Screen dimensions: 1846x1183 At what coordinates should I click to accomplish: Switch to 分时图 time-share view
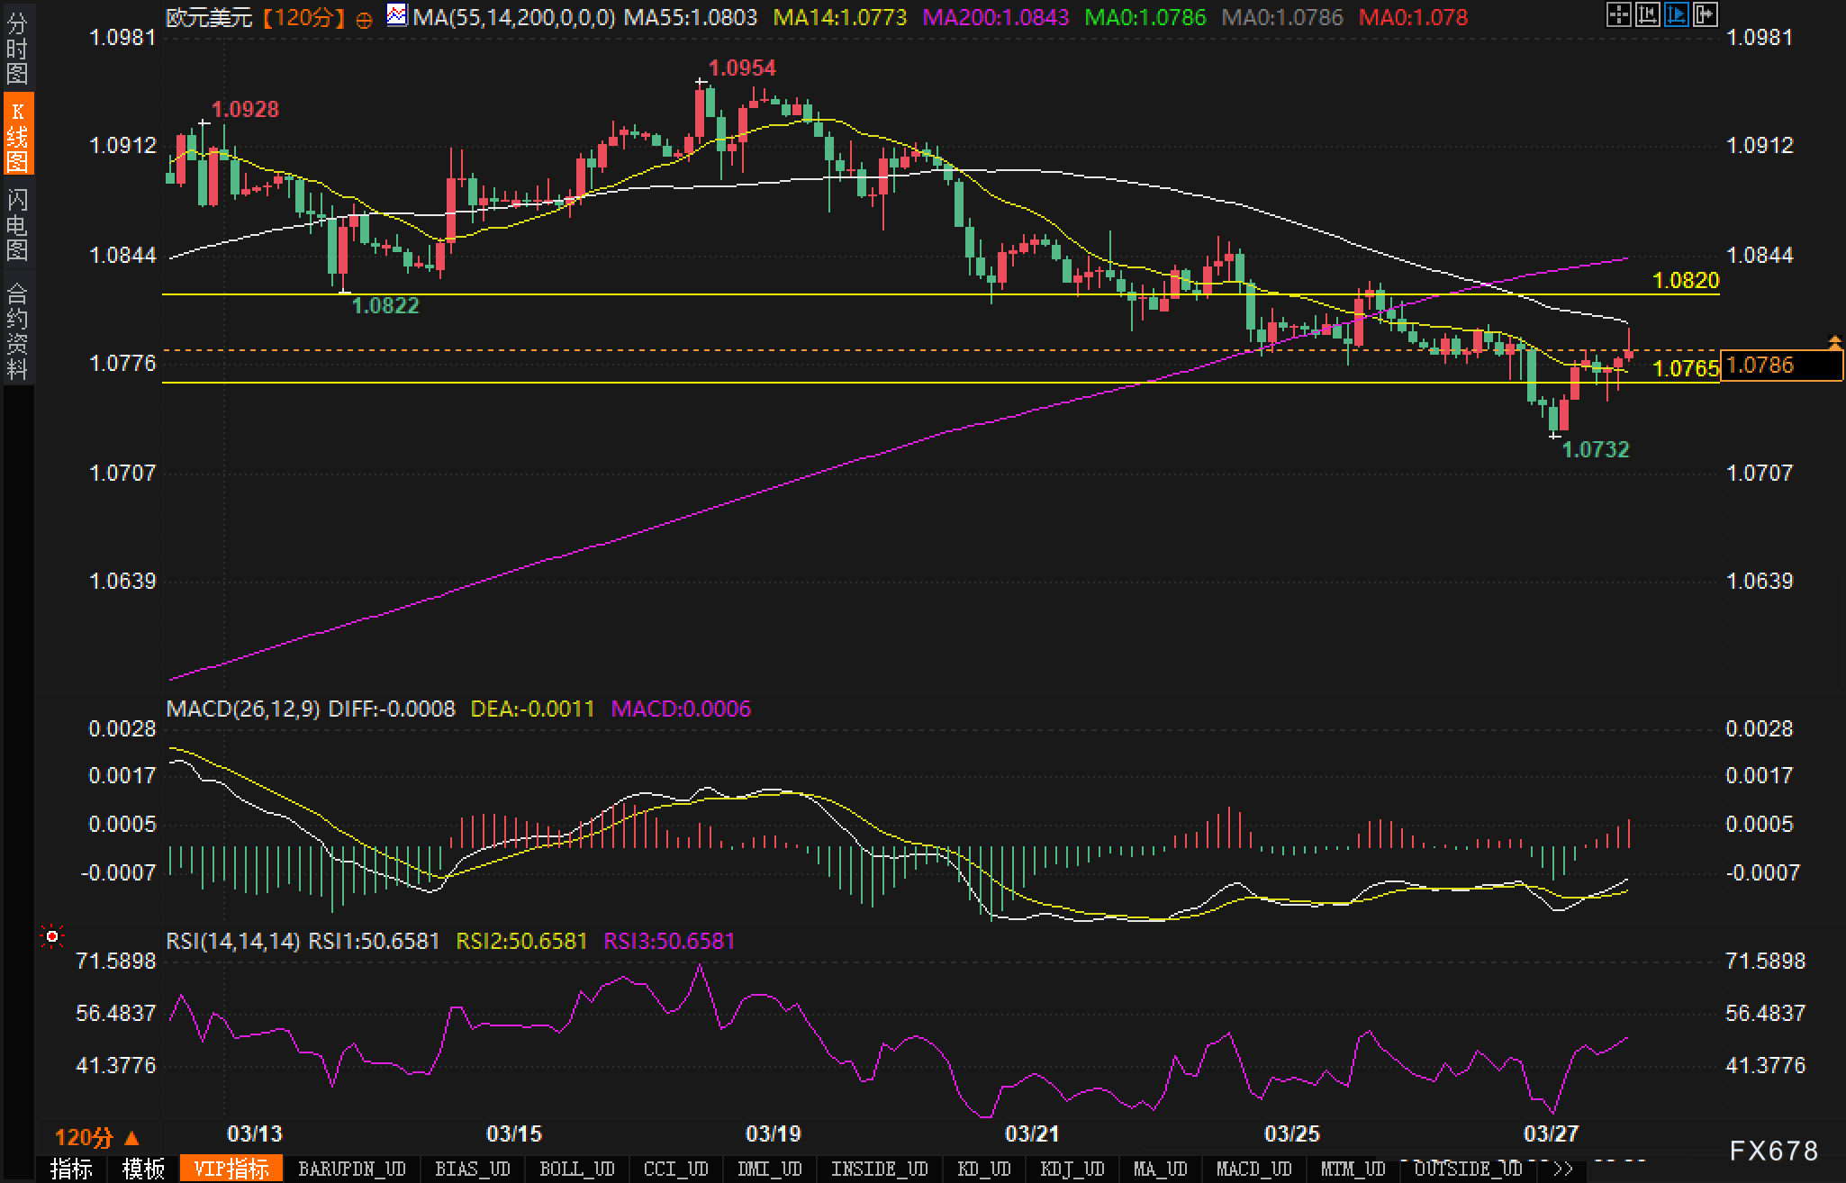pyautogui.click(x=17, y=49)
